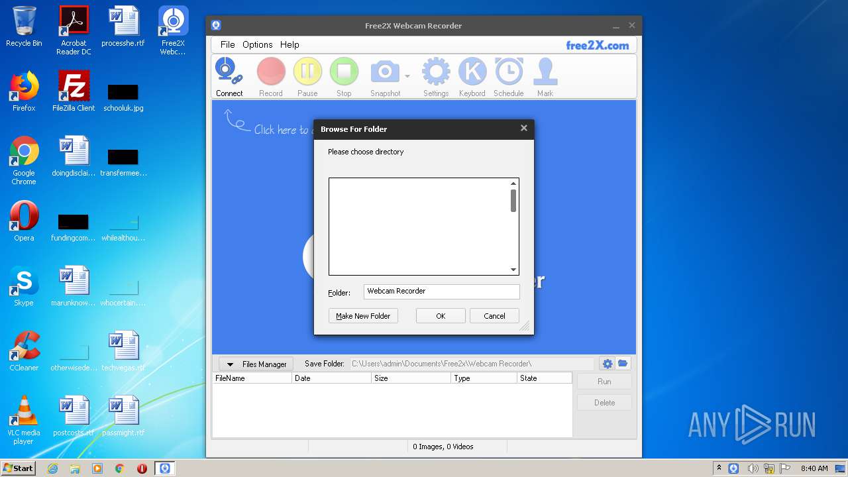
Task: Launch Skype from desktop
Action: [x=24, y=286]
